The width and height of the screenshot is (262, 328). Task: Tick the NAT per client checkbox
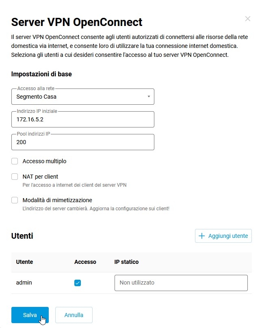click(15, 177)
